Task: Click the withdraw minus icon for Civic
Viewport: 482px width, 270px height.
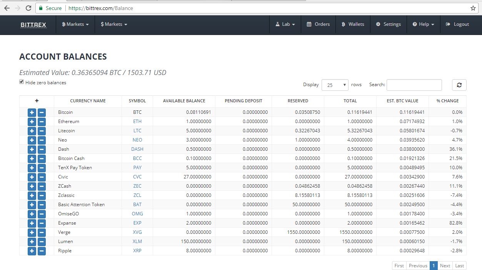Action: pos(42,177)
